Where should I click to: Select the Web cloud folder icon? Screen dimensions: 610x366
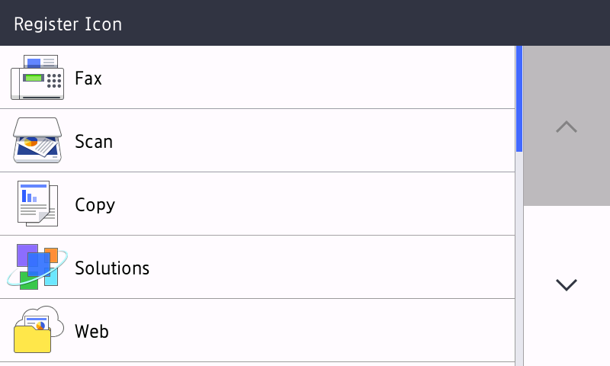point(37,331)
